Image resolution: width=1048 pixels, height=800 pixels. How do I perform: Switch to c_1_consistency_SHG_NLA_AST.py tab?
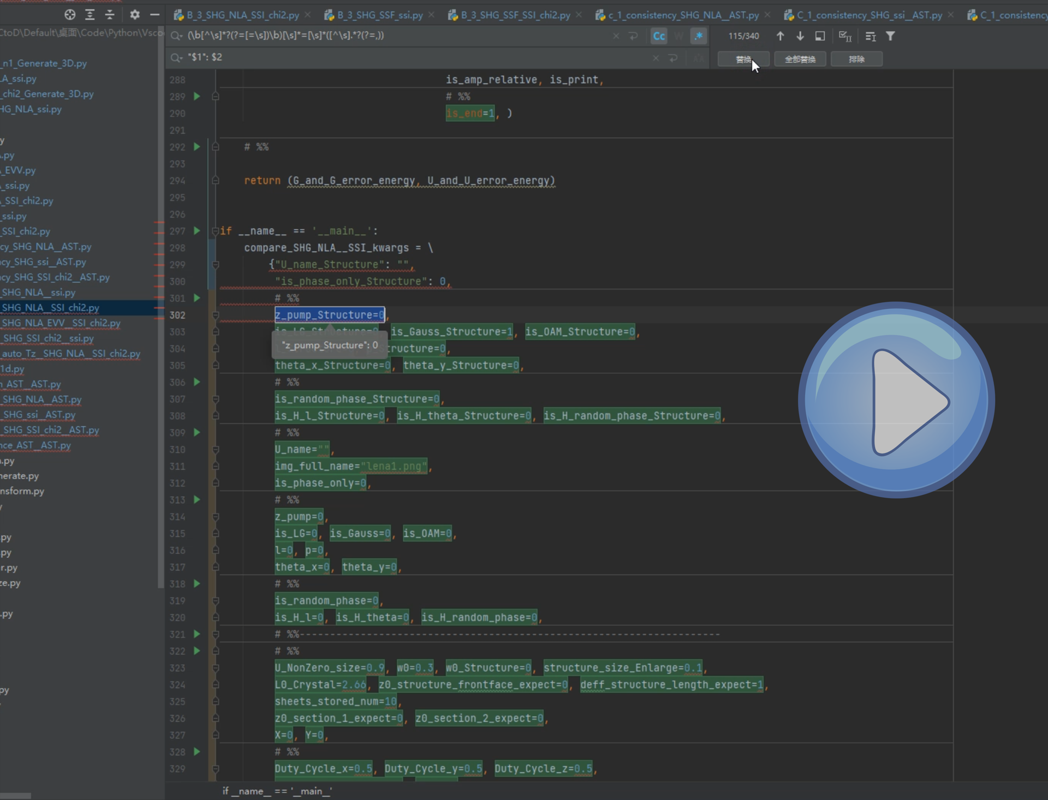[683, 15]
